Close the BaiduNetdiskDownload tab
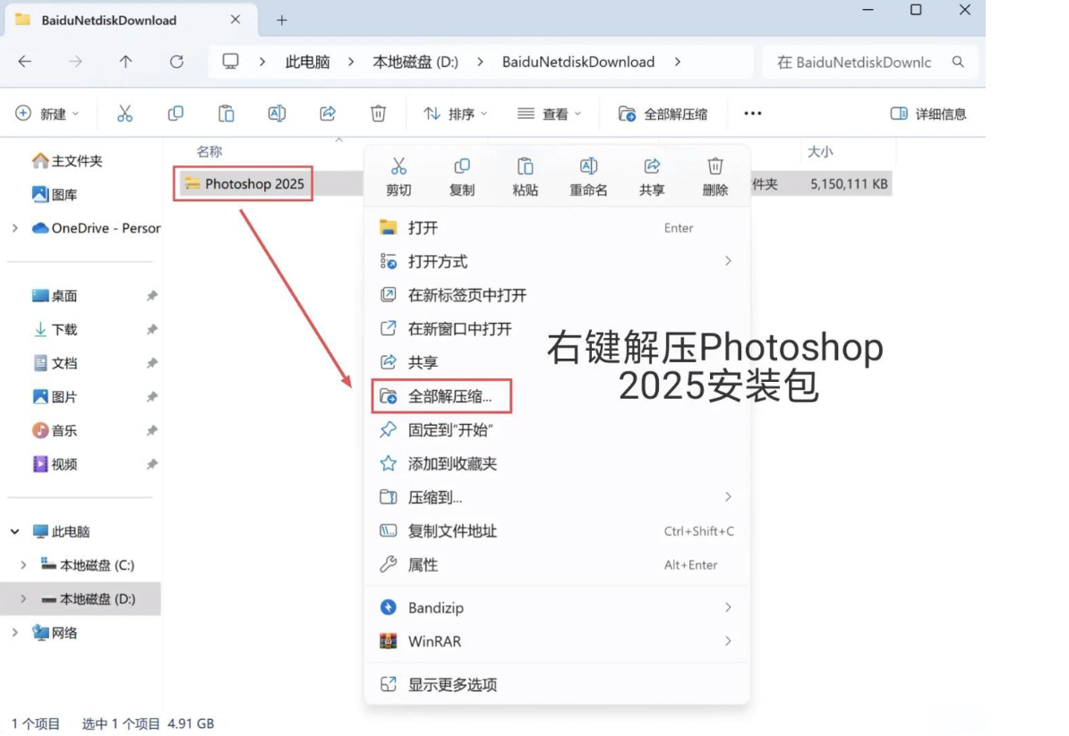This screenshot has height=736, width=1069. tap(235, 20)
